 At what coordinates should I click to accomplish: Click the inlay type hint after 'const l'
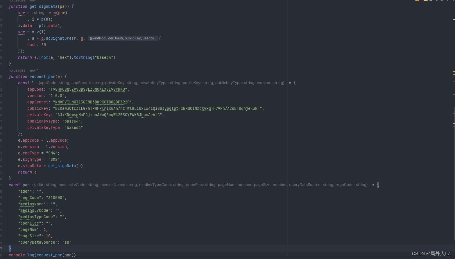(160, 83)
